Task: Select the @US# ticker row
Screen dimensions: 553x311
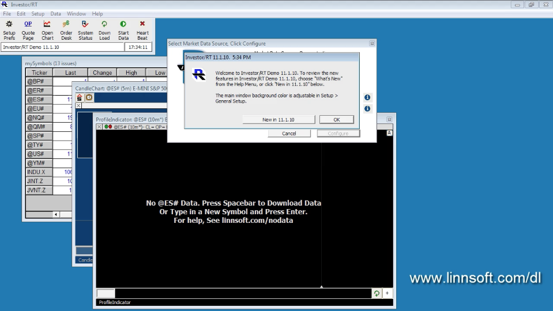Action: pyautogui.click(x=39, y=154)
